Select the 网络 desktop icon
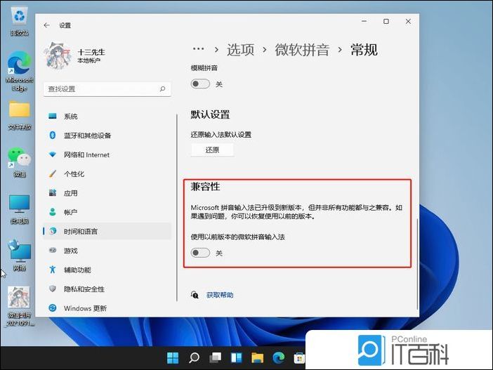The width and height of the screenshot is (493, 370). (x=20, y=256)
